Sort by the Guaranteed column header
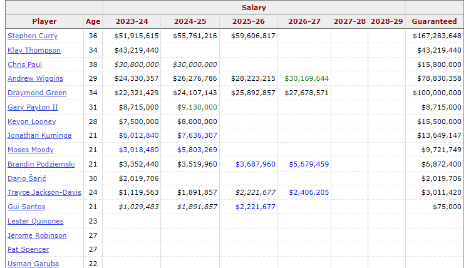The image size is (466, 268). point(434,21)
